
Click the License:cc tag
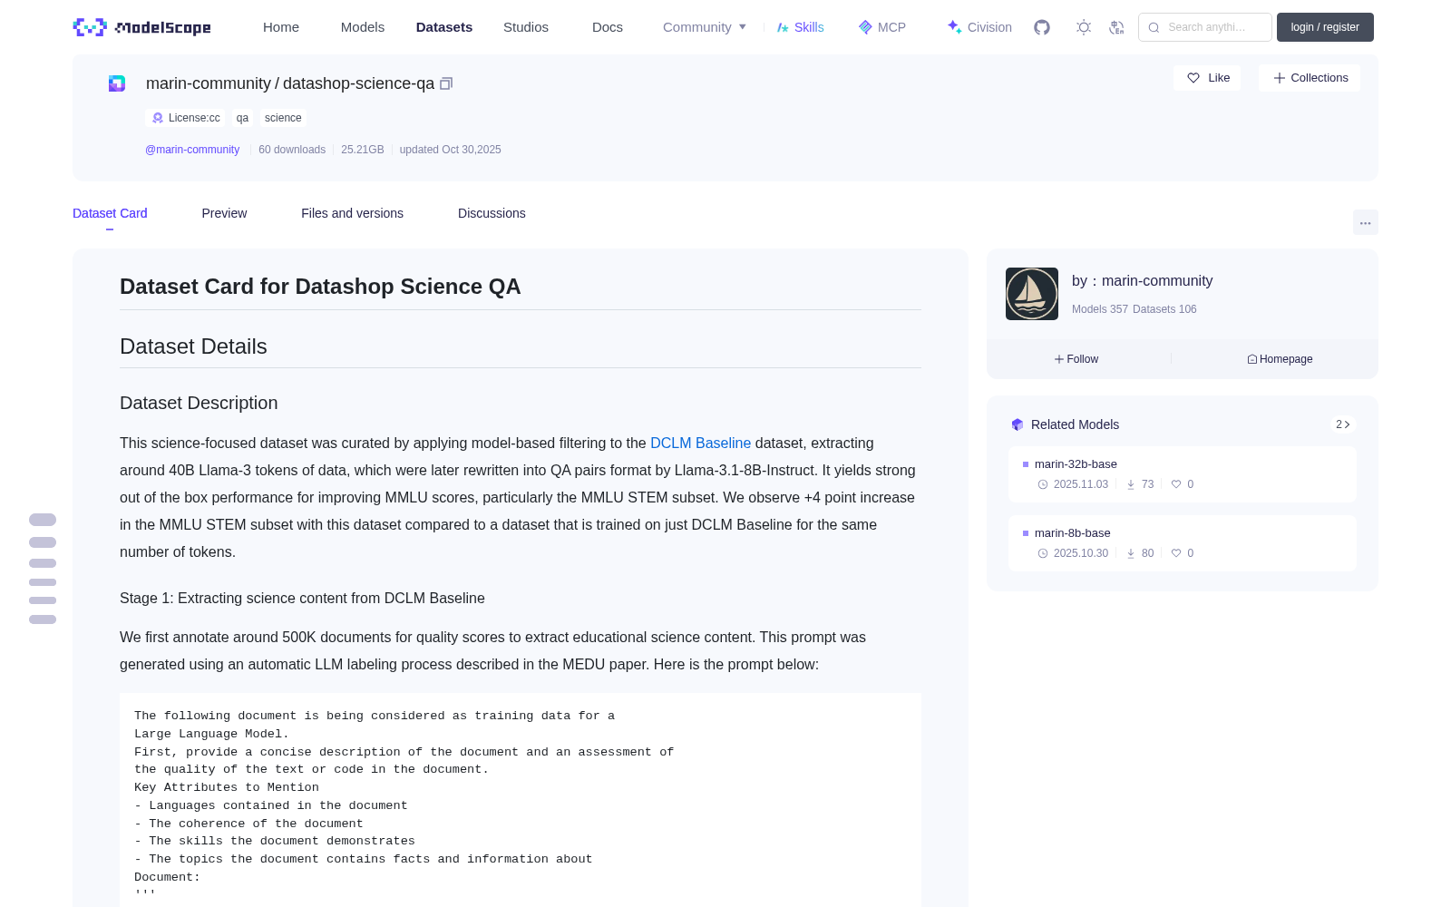tap(186, 118)
